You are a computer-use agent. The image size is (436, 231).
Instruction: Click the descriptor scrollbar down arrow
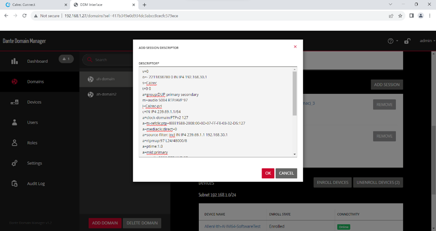[x=294, y=154]
